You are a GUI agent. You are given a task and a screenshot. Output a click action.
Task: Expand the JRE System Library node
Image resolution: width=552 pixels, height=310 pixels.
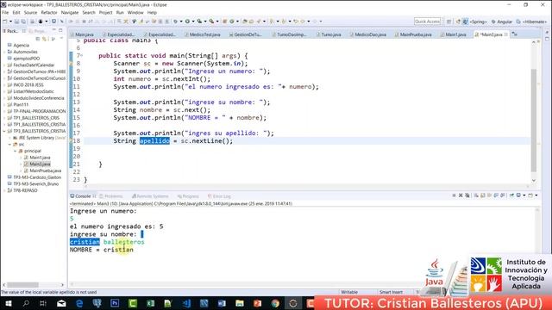coord(9,138)
